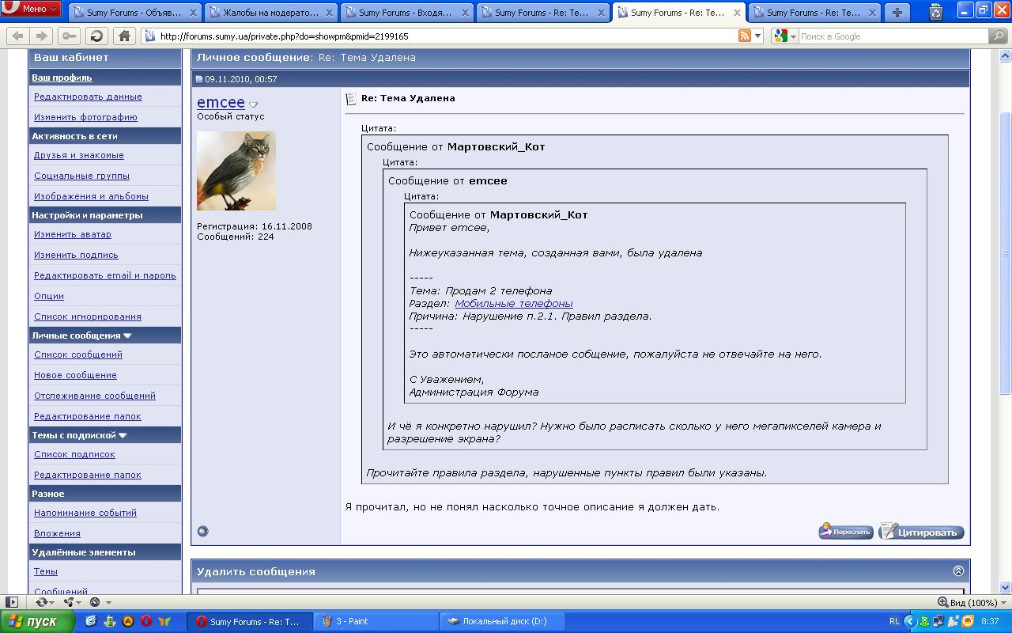Collapse the Личные сообщения sidebar section

click(x=127, y=335)
